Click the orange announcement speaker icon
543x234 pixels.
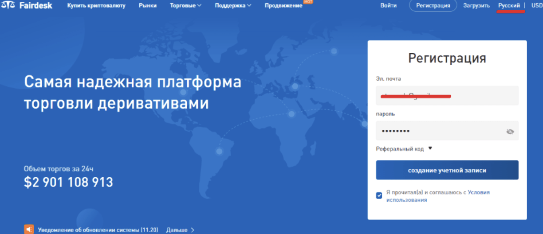point(29,230)
